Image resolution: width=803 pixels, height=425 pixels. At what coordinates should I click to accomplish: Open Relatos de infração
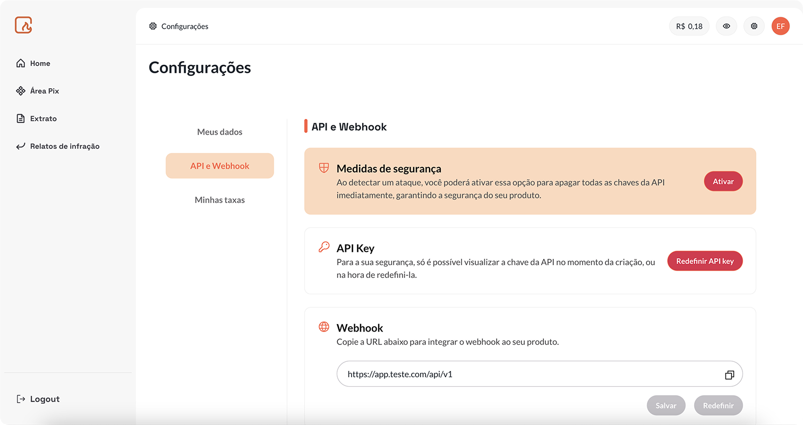[x=57, y=146]
